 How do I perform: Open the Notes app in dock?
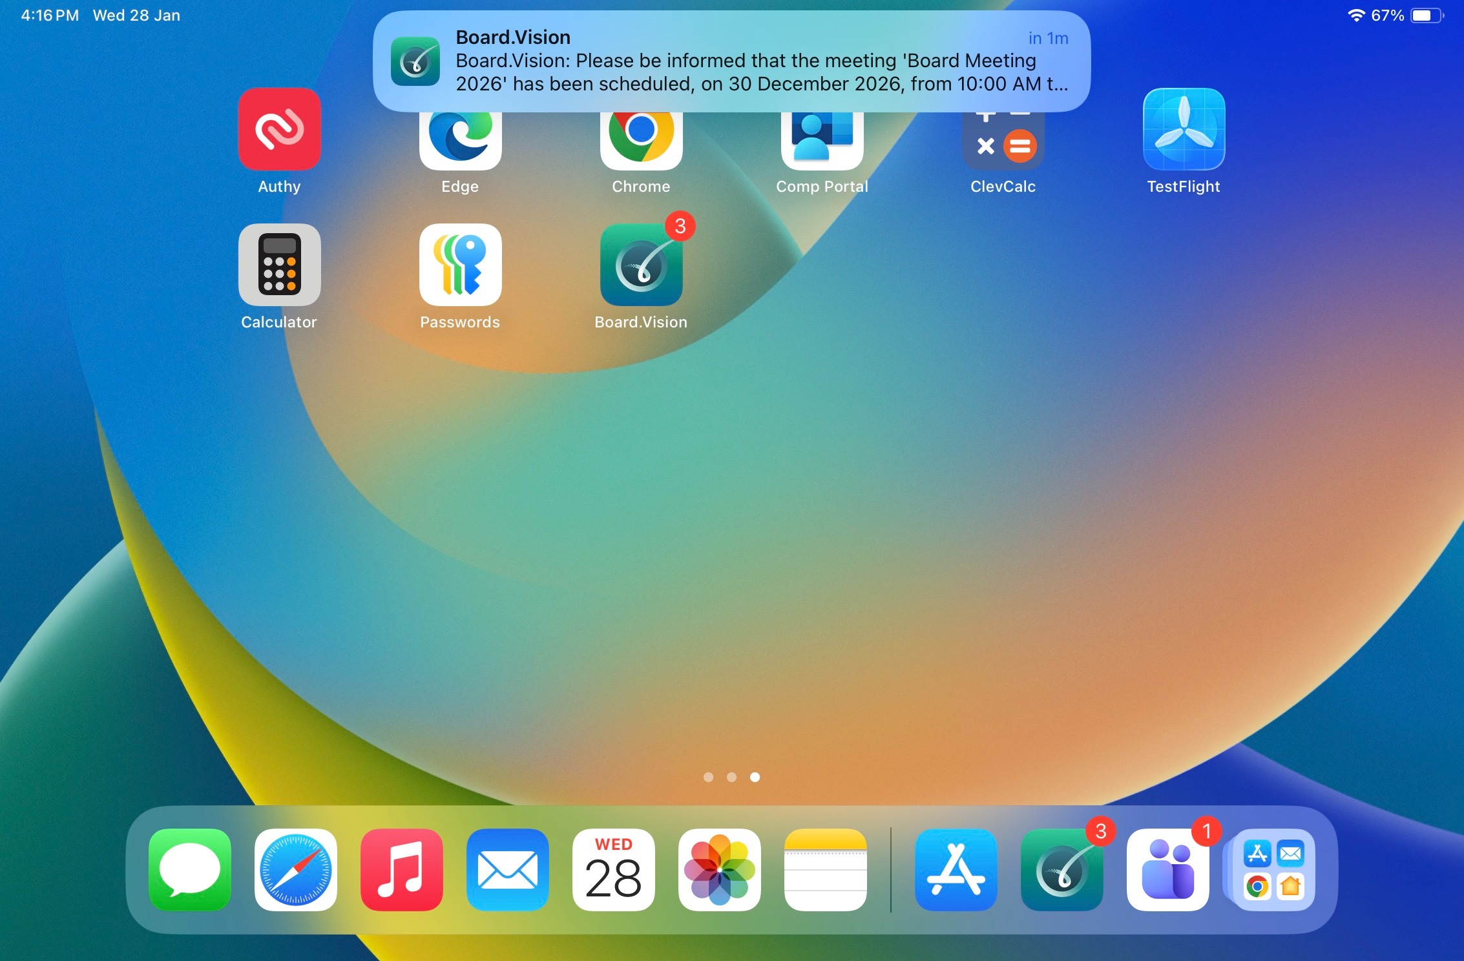point(825,869)
